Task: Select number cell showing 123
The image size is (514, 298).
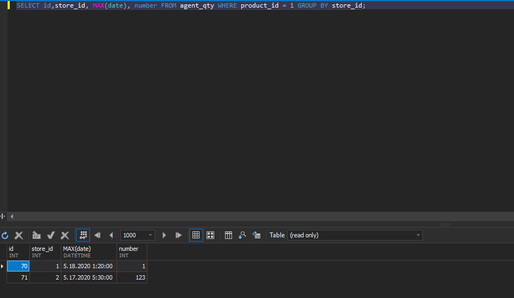Action: tap(132, 277)
